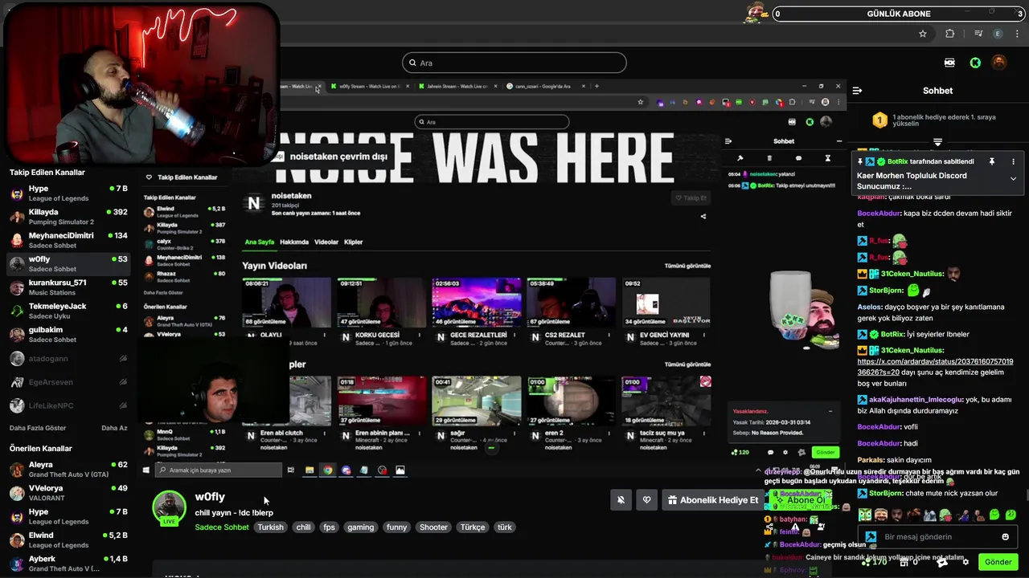
Task: Switch to Videolar tab in streamed page
Action: coord(326,242)
